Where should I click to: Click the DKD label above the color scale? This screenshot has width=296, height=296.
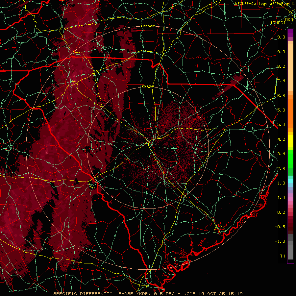(x=289, y=20)
